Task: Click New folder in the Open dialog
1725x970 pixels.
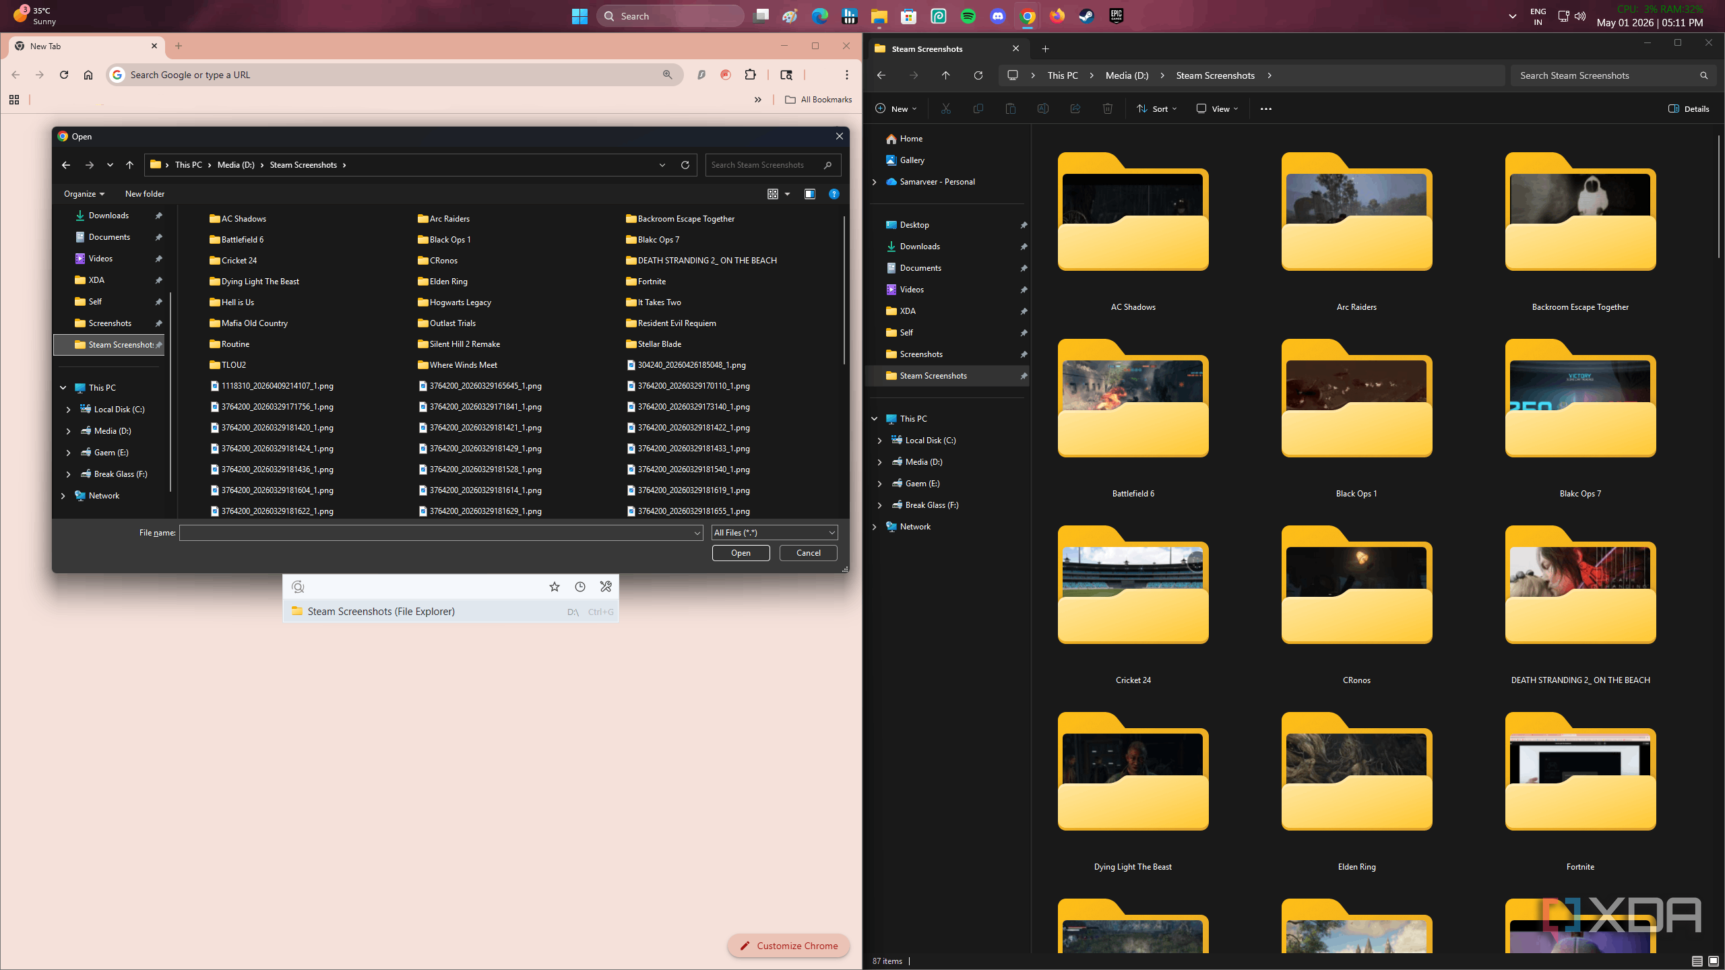Action: 145,194
